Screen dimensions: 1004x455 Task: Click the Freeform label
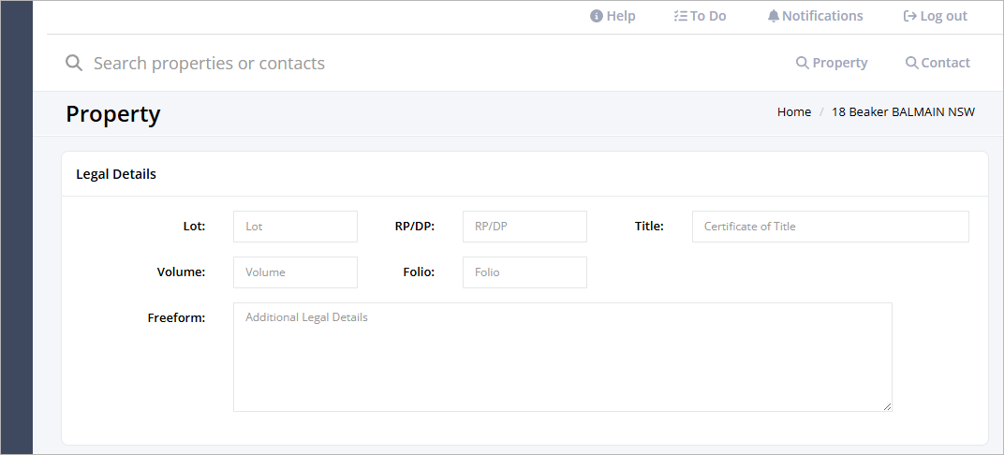click(176, 318)
